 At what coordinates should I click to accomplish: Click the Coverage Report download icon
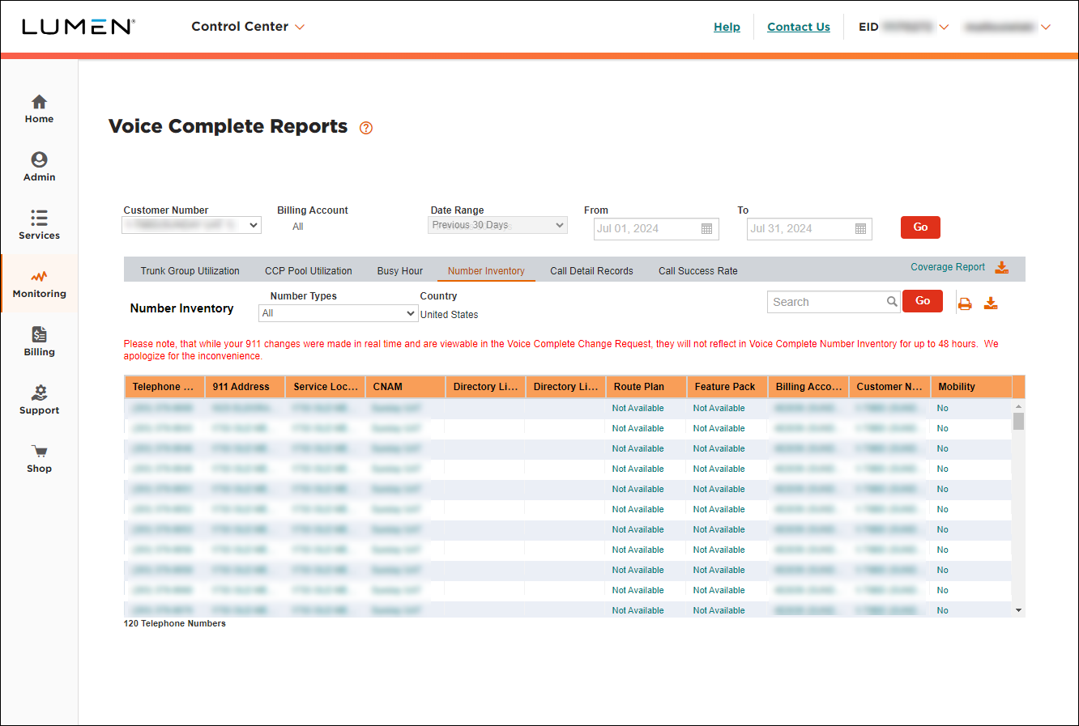tap(1002, 266)
